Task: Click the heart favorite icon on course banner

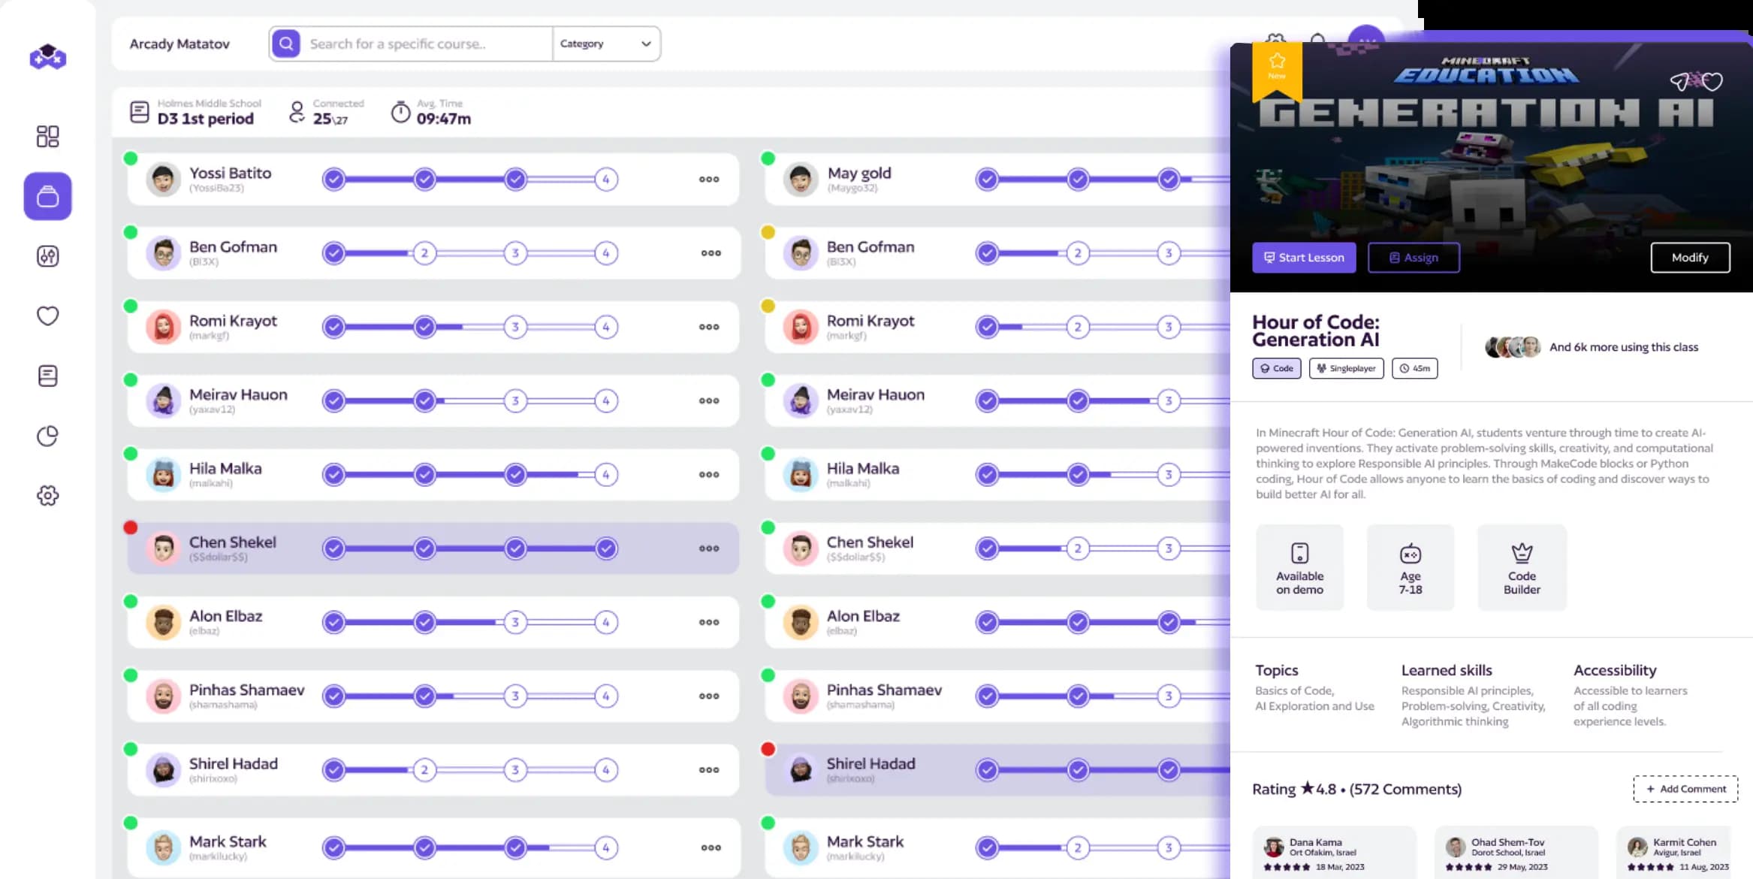Action: click(x=1712, y=81)
